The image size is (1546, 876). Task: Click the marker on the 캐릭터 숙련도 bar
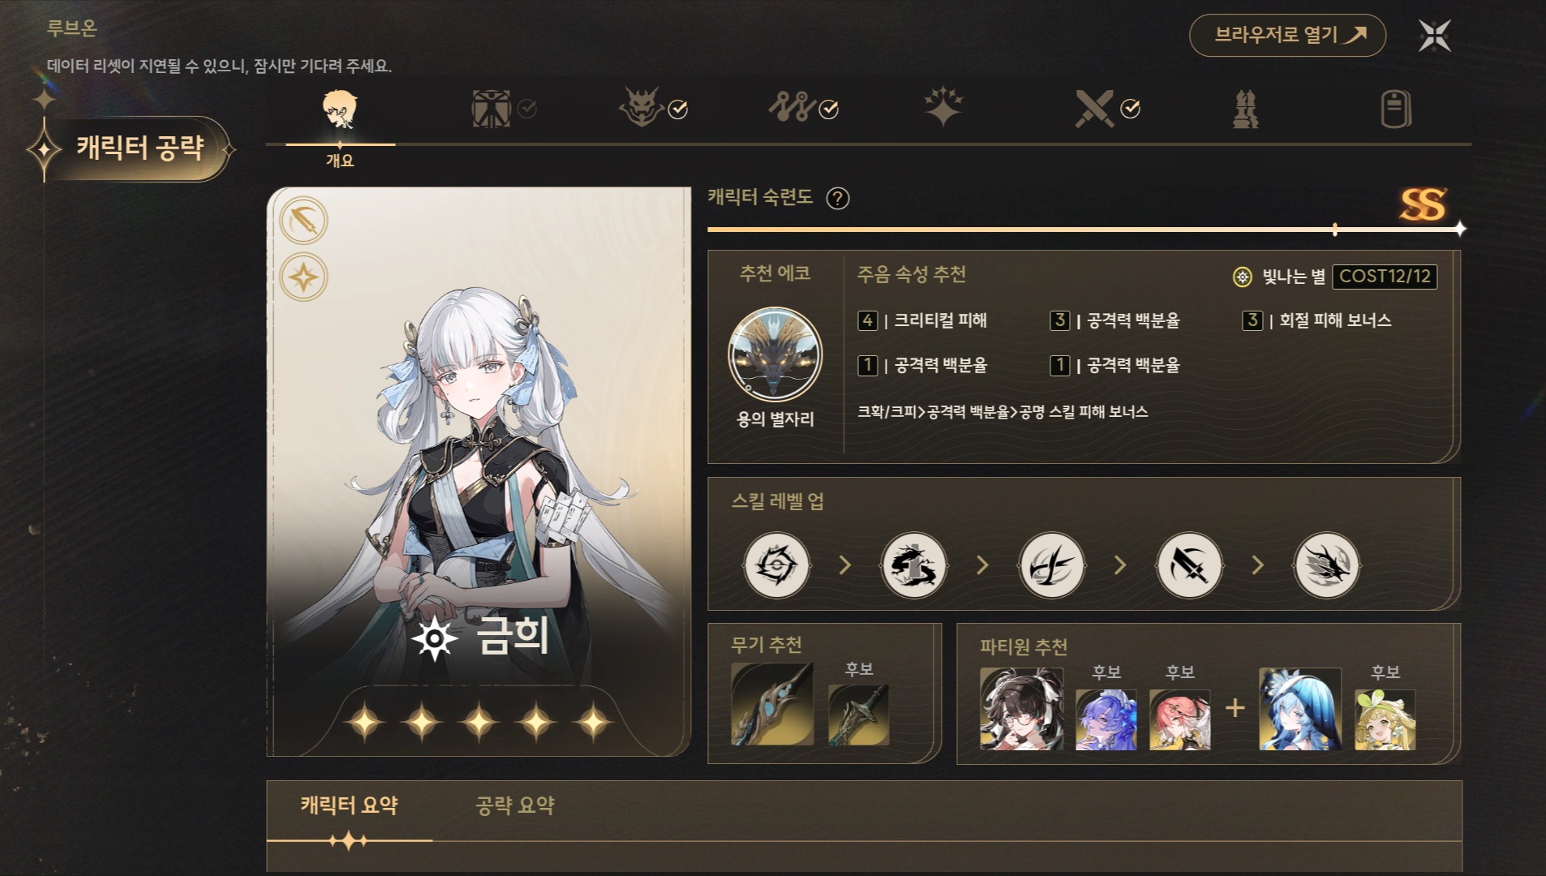coord(1335,230)
